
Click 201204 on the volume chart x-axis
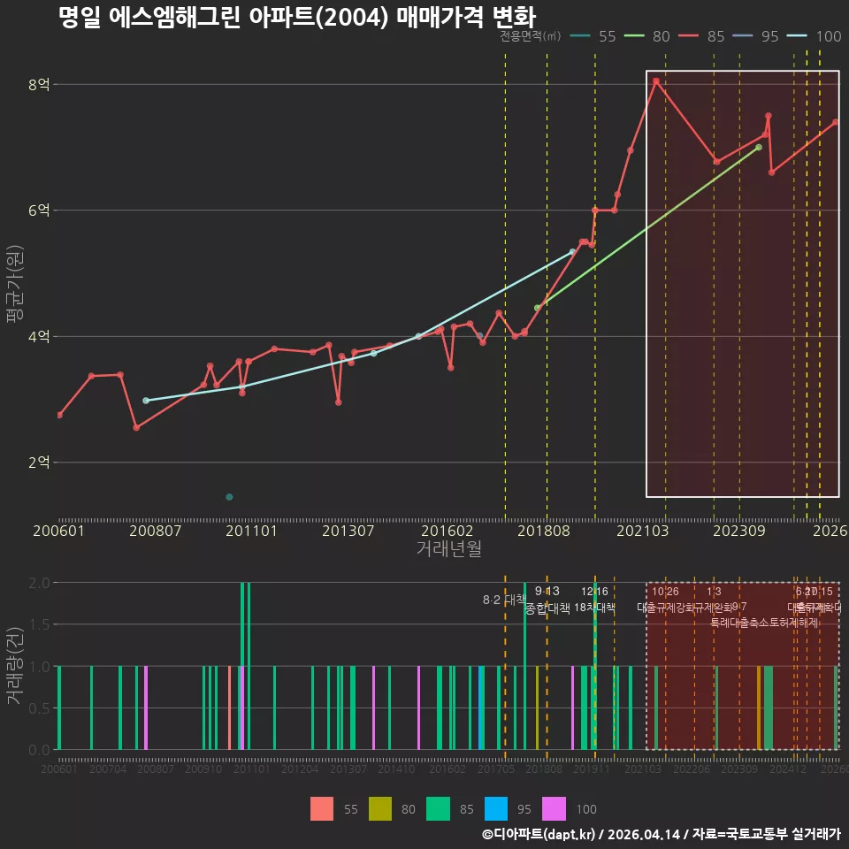click(x=300, y=769)
